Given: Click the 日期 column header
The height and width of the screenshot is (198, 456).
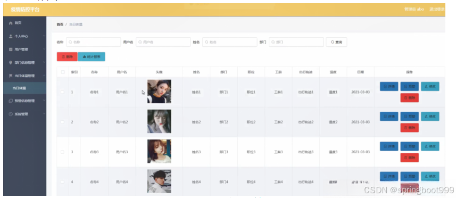Looking at the screenshot, I should pos(361,72).
